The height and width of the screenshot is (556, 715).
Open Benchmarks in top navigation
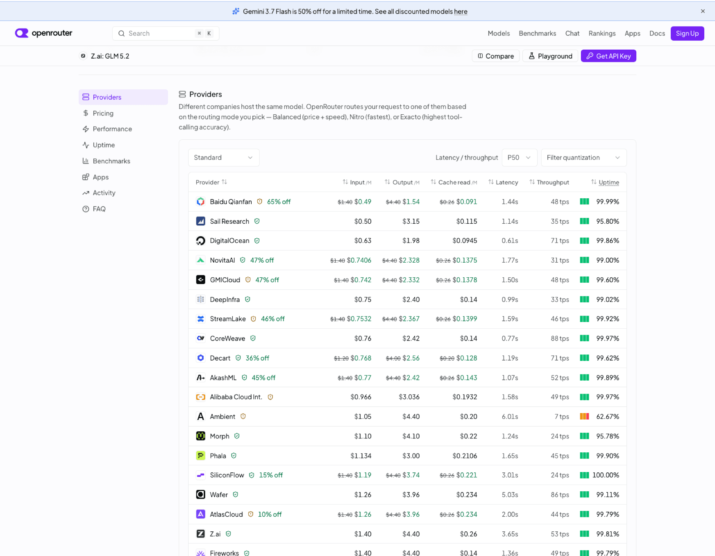[537, 33]
